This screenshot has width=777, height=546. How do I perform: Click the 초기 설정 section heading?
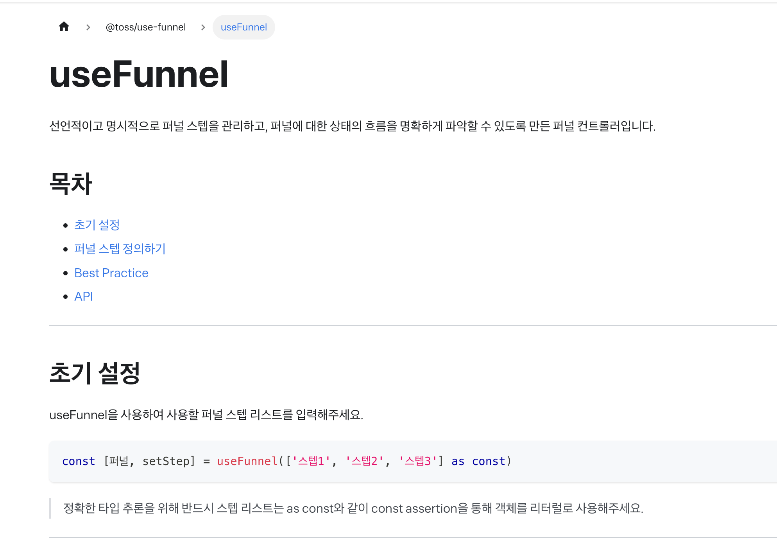coord(95,373)
